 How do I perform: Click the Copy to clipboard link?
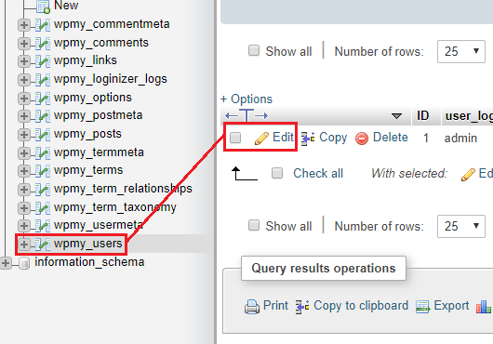(x=361, y=306)
